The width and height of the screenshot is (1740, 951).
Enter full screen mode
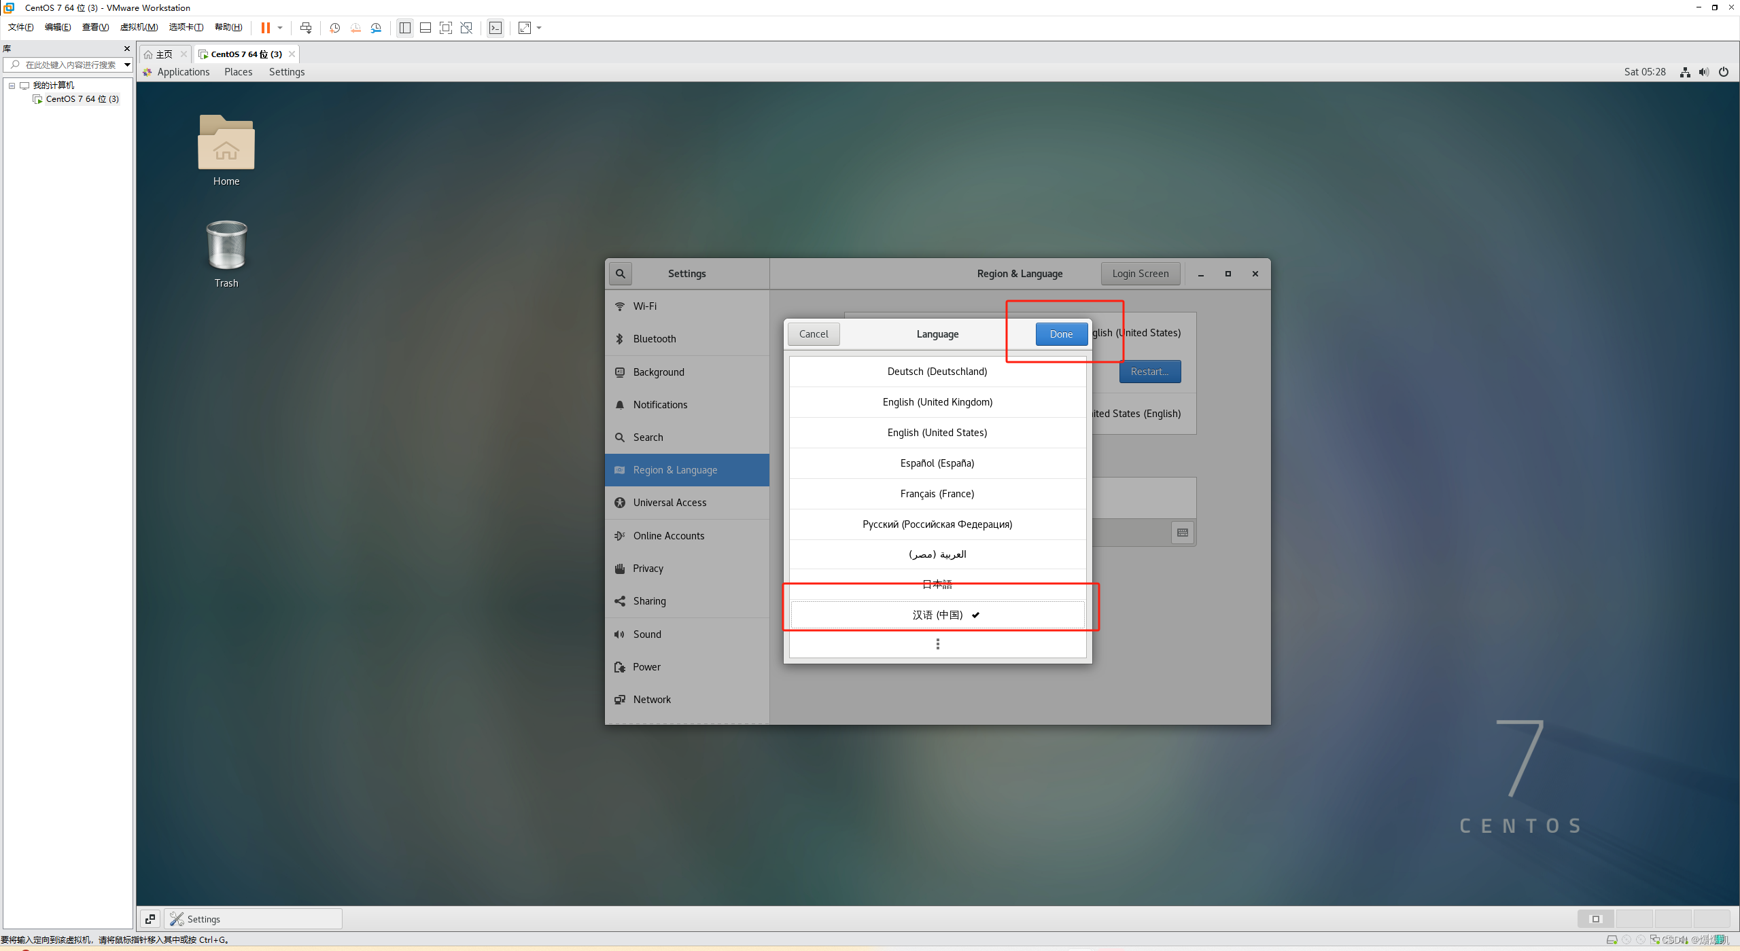point(446,28)
